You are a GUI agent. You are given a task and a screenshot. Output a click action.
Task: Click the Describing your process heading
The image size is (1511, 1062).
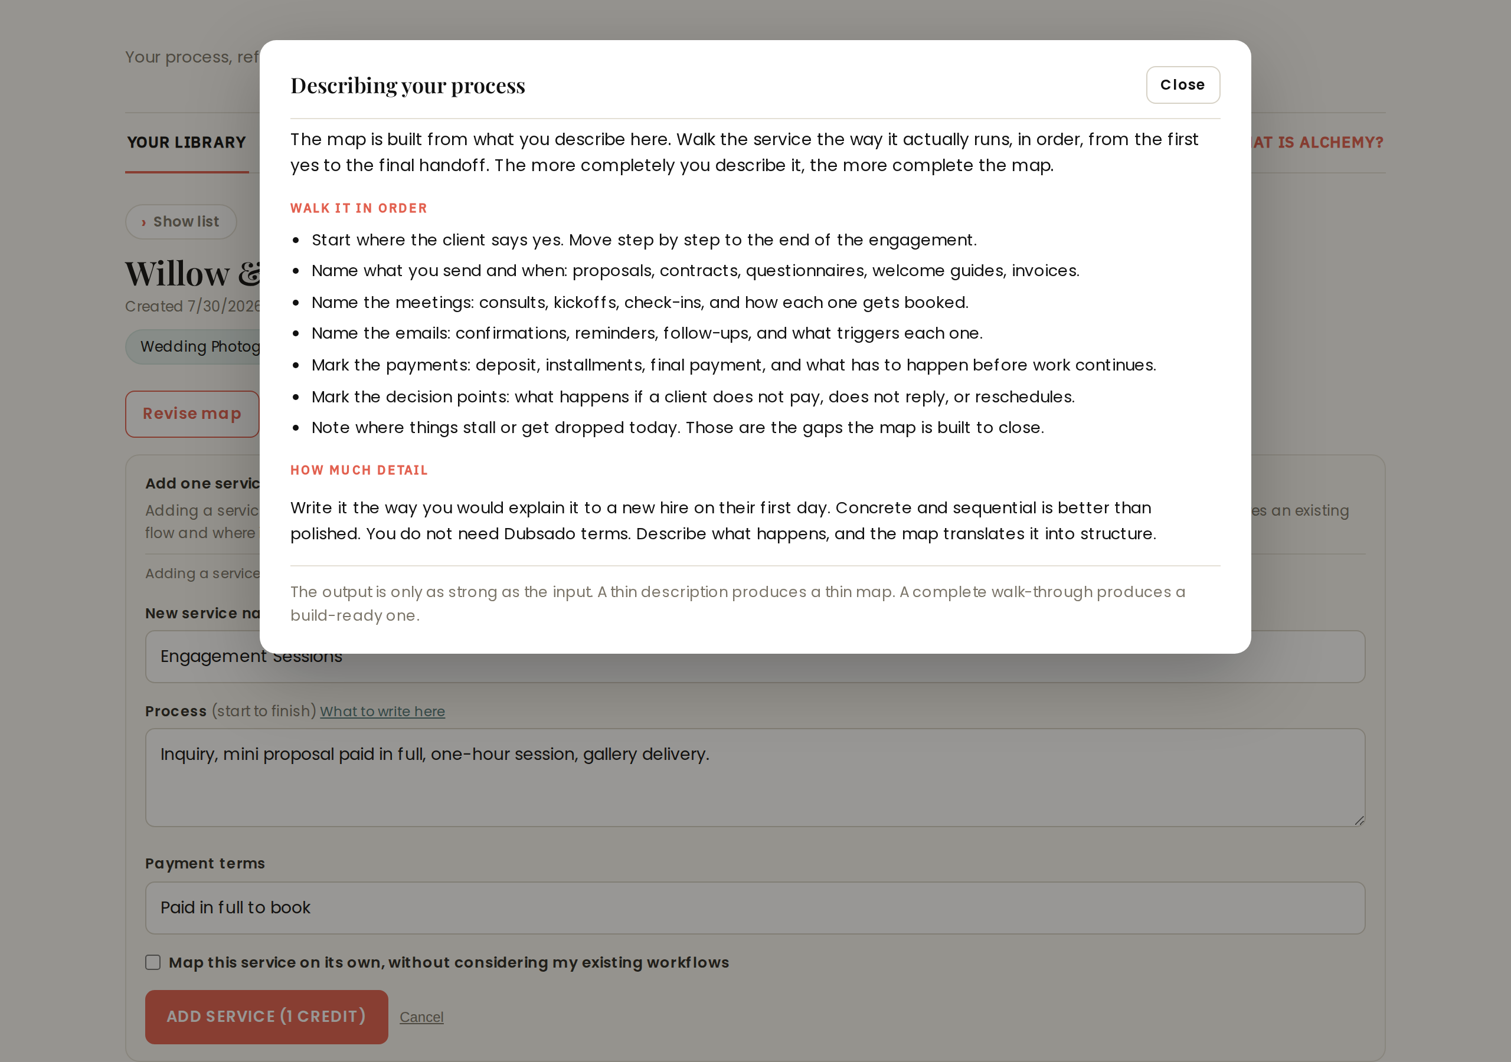(408, 86)
